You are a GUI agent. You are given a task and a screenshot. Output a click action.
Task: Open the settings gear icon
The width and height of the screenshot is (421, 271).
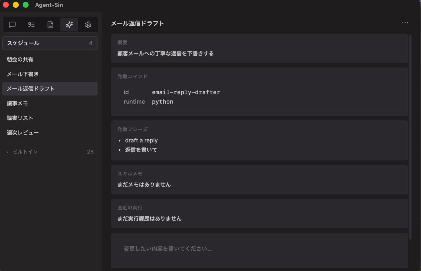(x=88, y=25)
